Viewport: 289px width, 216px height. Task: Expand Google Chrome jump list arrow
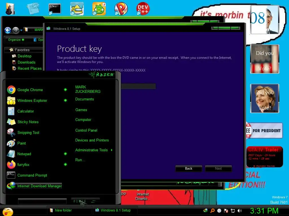[x=65, y=90]
